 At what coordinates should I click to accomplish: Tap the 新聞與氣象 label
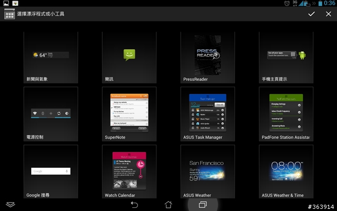(x=37, y=79)
